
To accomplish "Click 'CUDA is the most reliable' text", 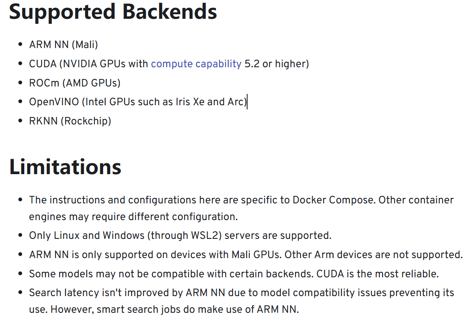I will pos(377,274).
